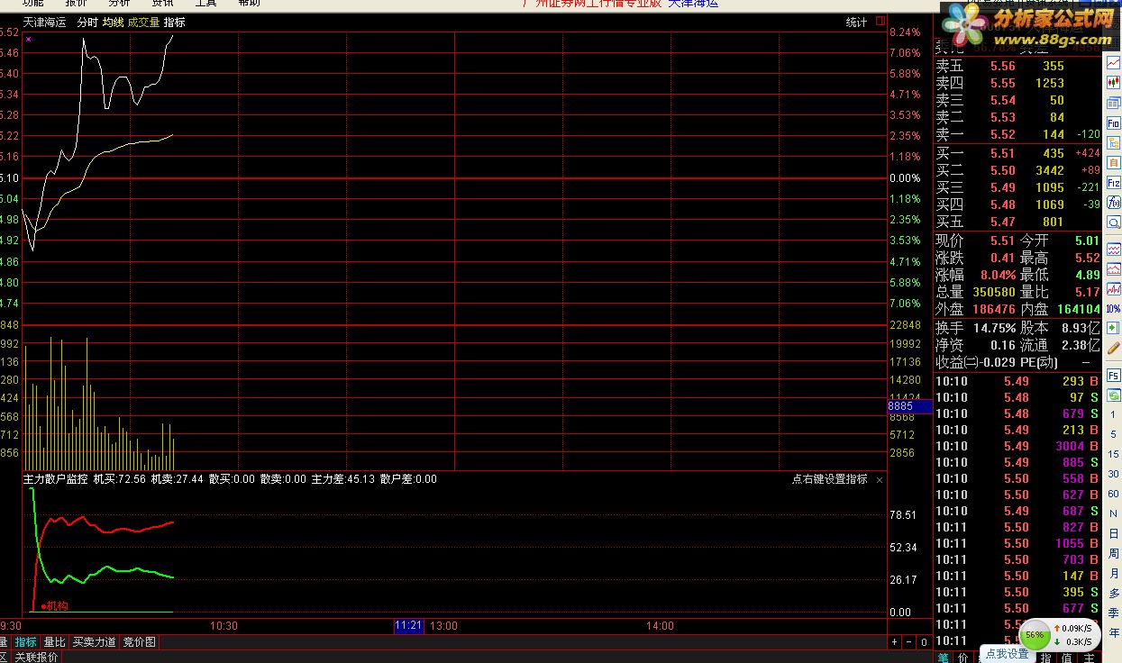This screenshot has width=1122, height=663.
Task: Open the candlestick K-line chart icon
Action: [x=1114, y=82]
